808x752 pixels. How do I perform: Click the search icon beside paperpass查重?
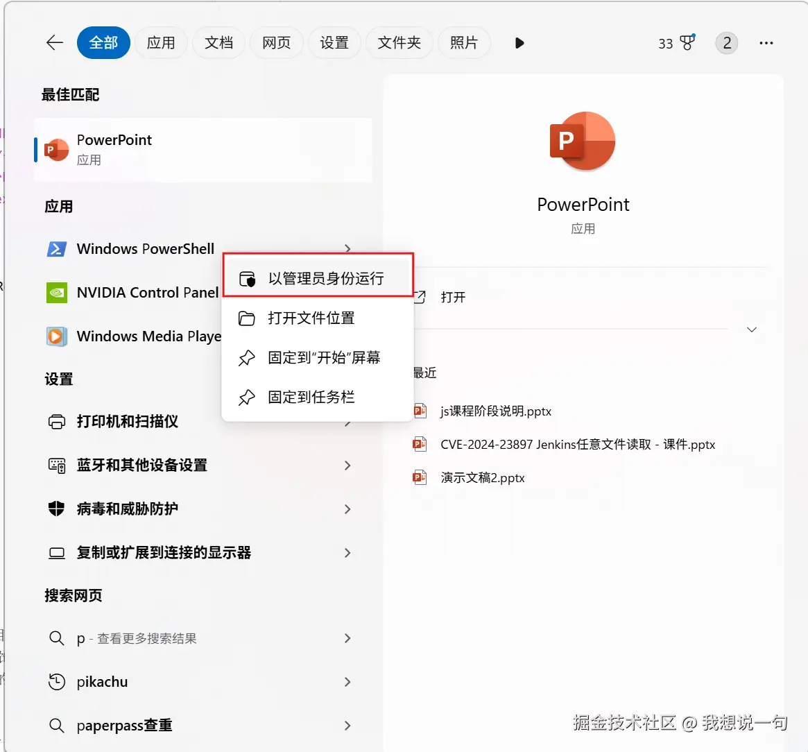coord(57,726)
